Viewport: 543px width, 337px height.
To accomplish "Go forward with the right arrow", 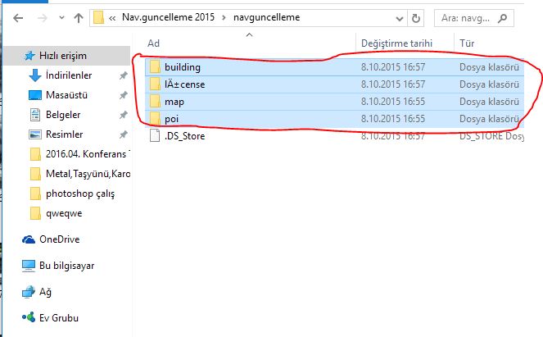I will point(43,18).
